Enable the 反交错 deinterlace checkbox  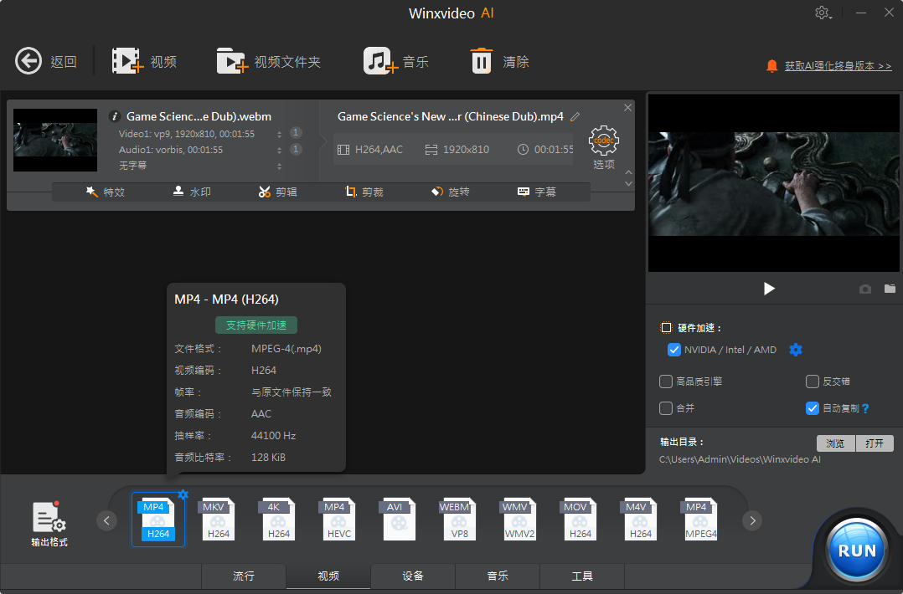pos(812,381)
